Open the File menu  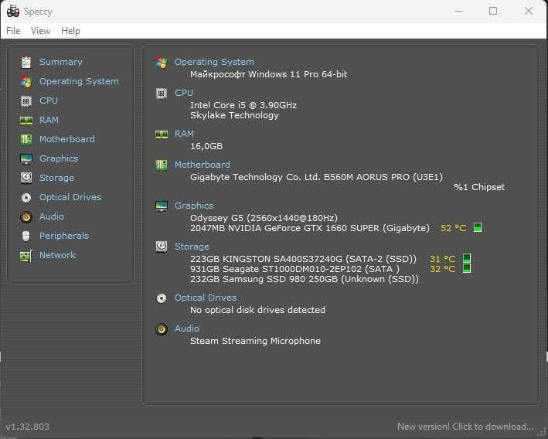pos(13,31)
